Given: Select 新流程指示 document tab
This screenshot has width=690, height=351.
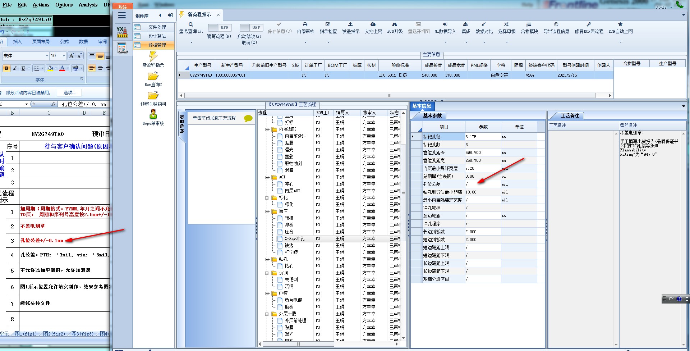Looking at the screenshot, I should pos(199,15).
